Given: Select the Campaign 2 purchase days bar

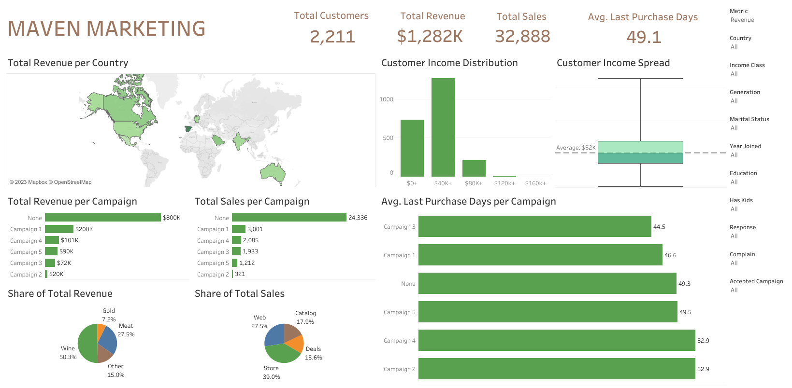Looking at the screenshot, I should click(x=556, y=369).
